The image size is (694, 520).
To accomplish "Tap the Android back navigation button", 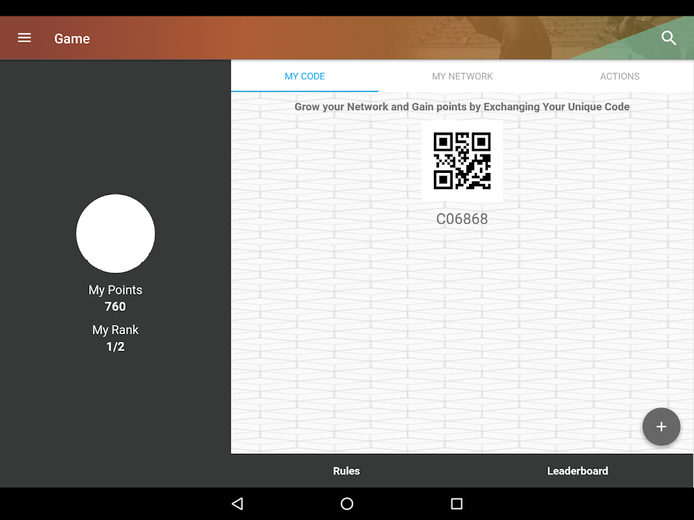I will pos(237,504).
